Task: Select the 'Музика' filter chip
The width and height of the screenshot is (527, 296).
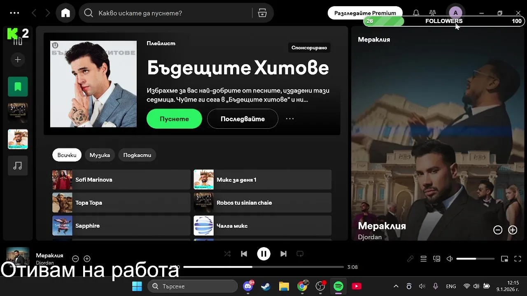Action: 100,155
